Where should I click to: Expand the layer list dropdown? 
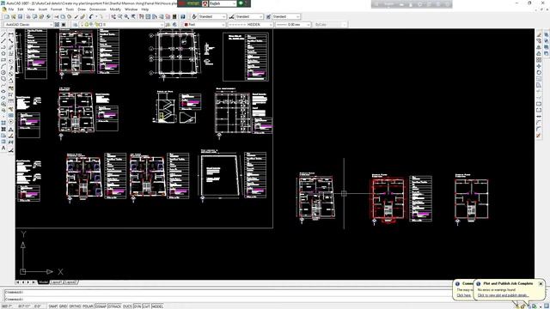point(162,25)
